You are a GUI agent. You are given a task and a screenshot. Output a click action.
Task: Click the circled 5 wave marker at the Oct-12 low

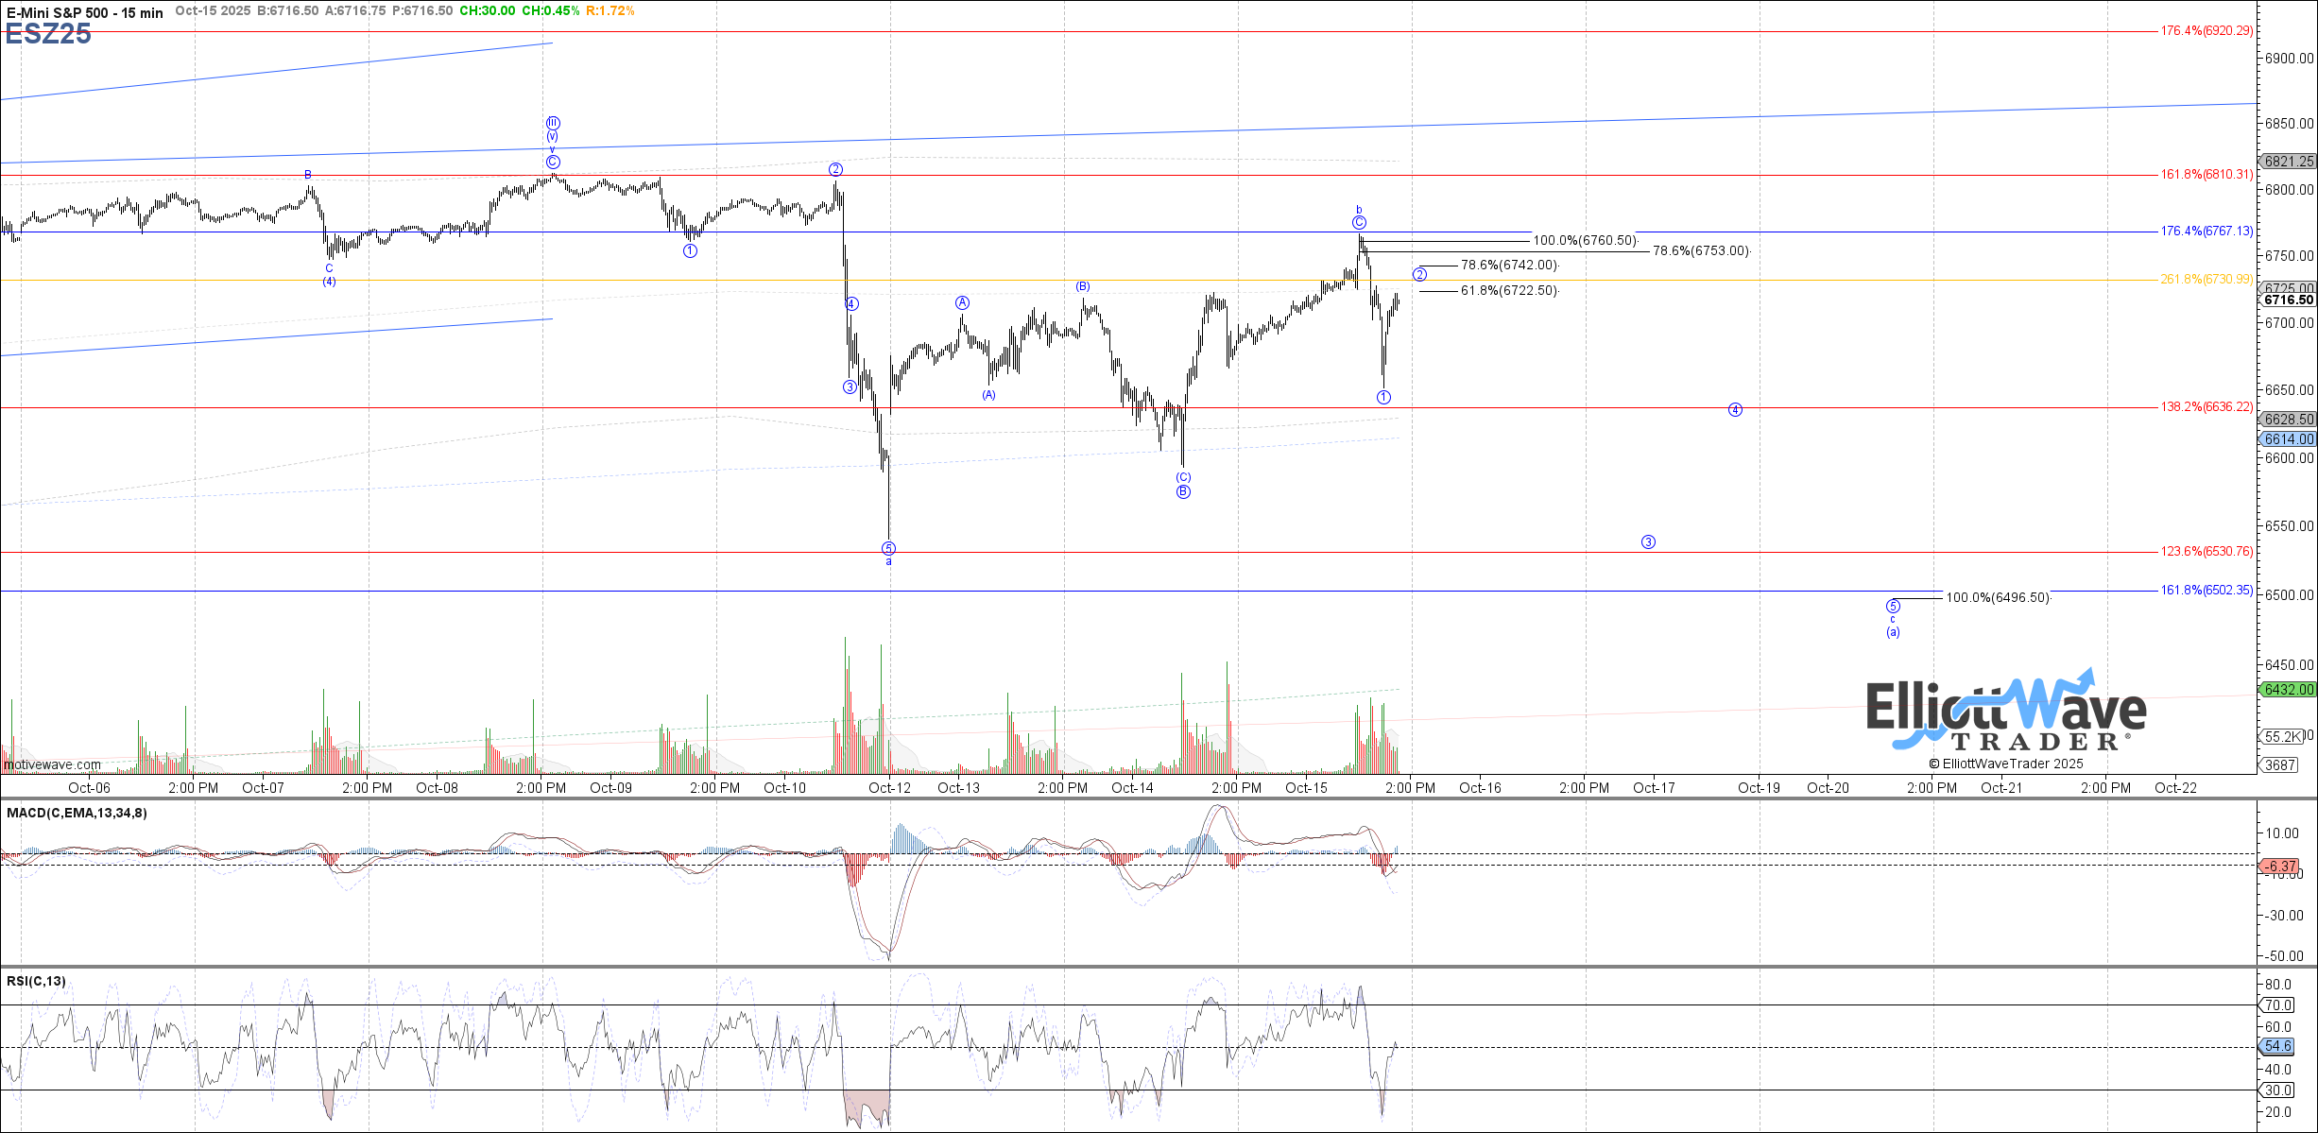tap(888, 548)
